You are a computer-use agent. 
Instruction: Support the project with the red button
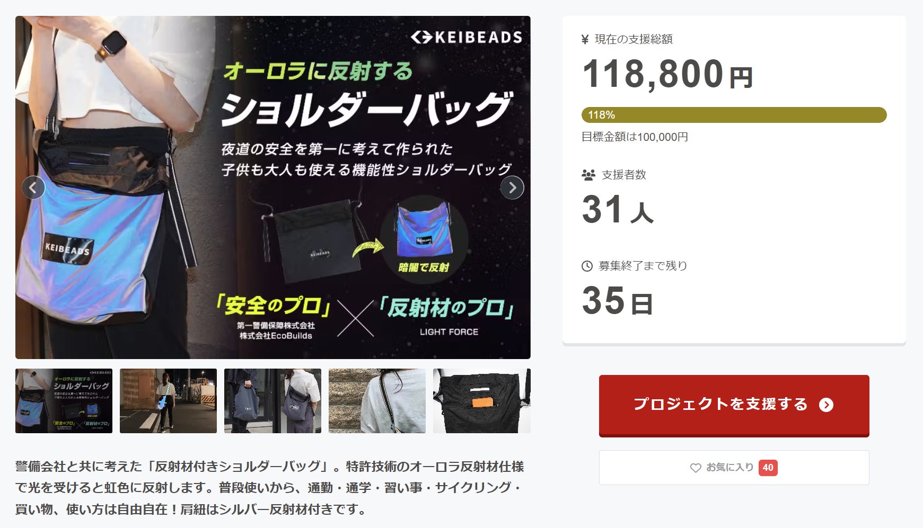pos(734,405)
